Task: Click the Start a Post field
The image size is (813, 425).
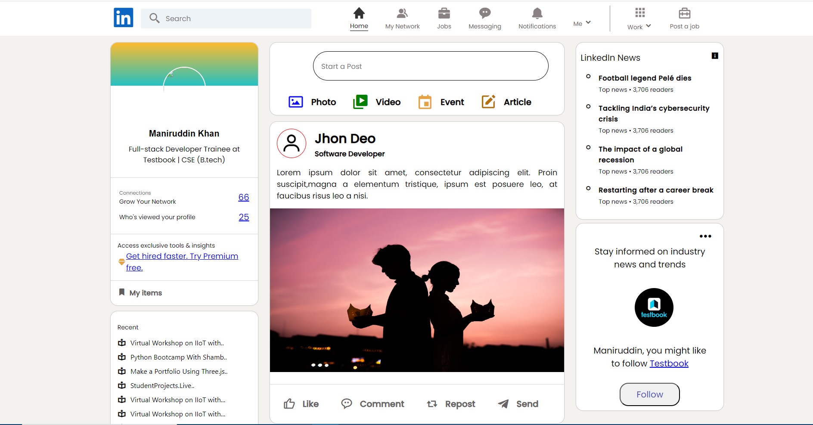Action: click(x=430, y=66)
